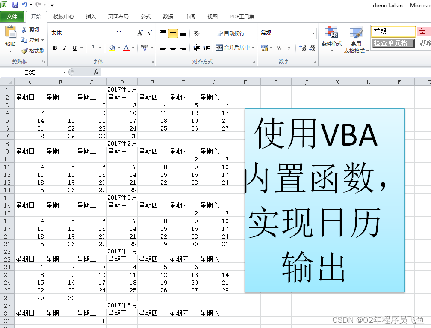Toggle middle vertical alignment
431x328 pixels.
pos(173,33)
